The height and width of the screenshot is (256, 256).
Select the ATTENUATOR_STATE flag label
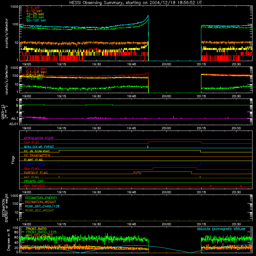39,138
